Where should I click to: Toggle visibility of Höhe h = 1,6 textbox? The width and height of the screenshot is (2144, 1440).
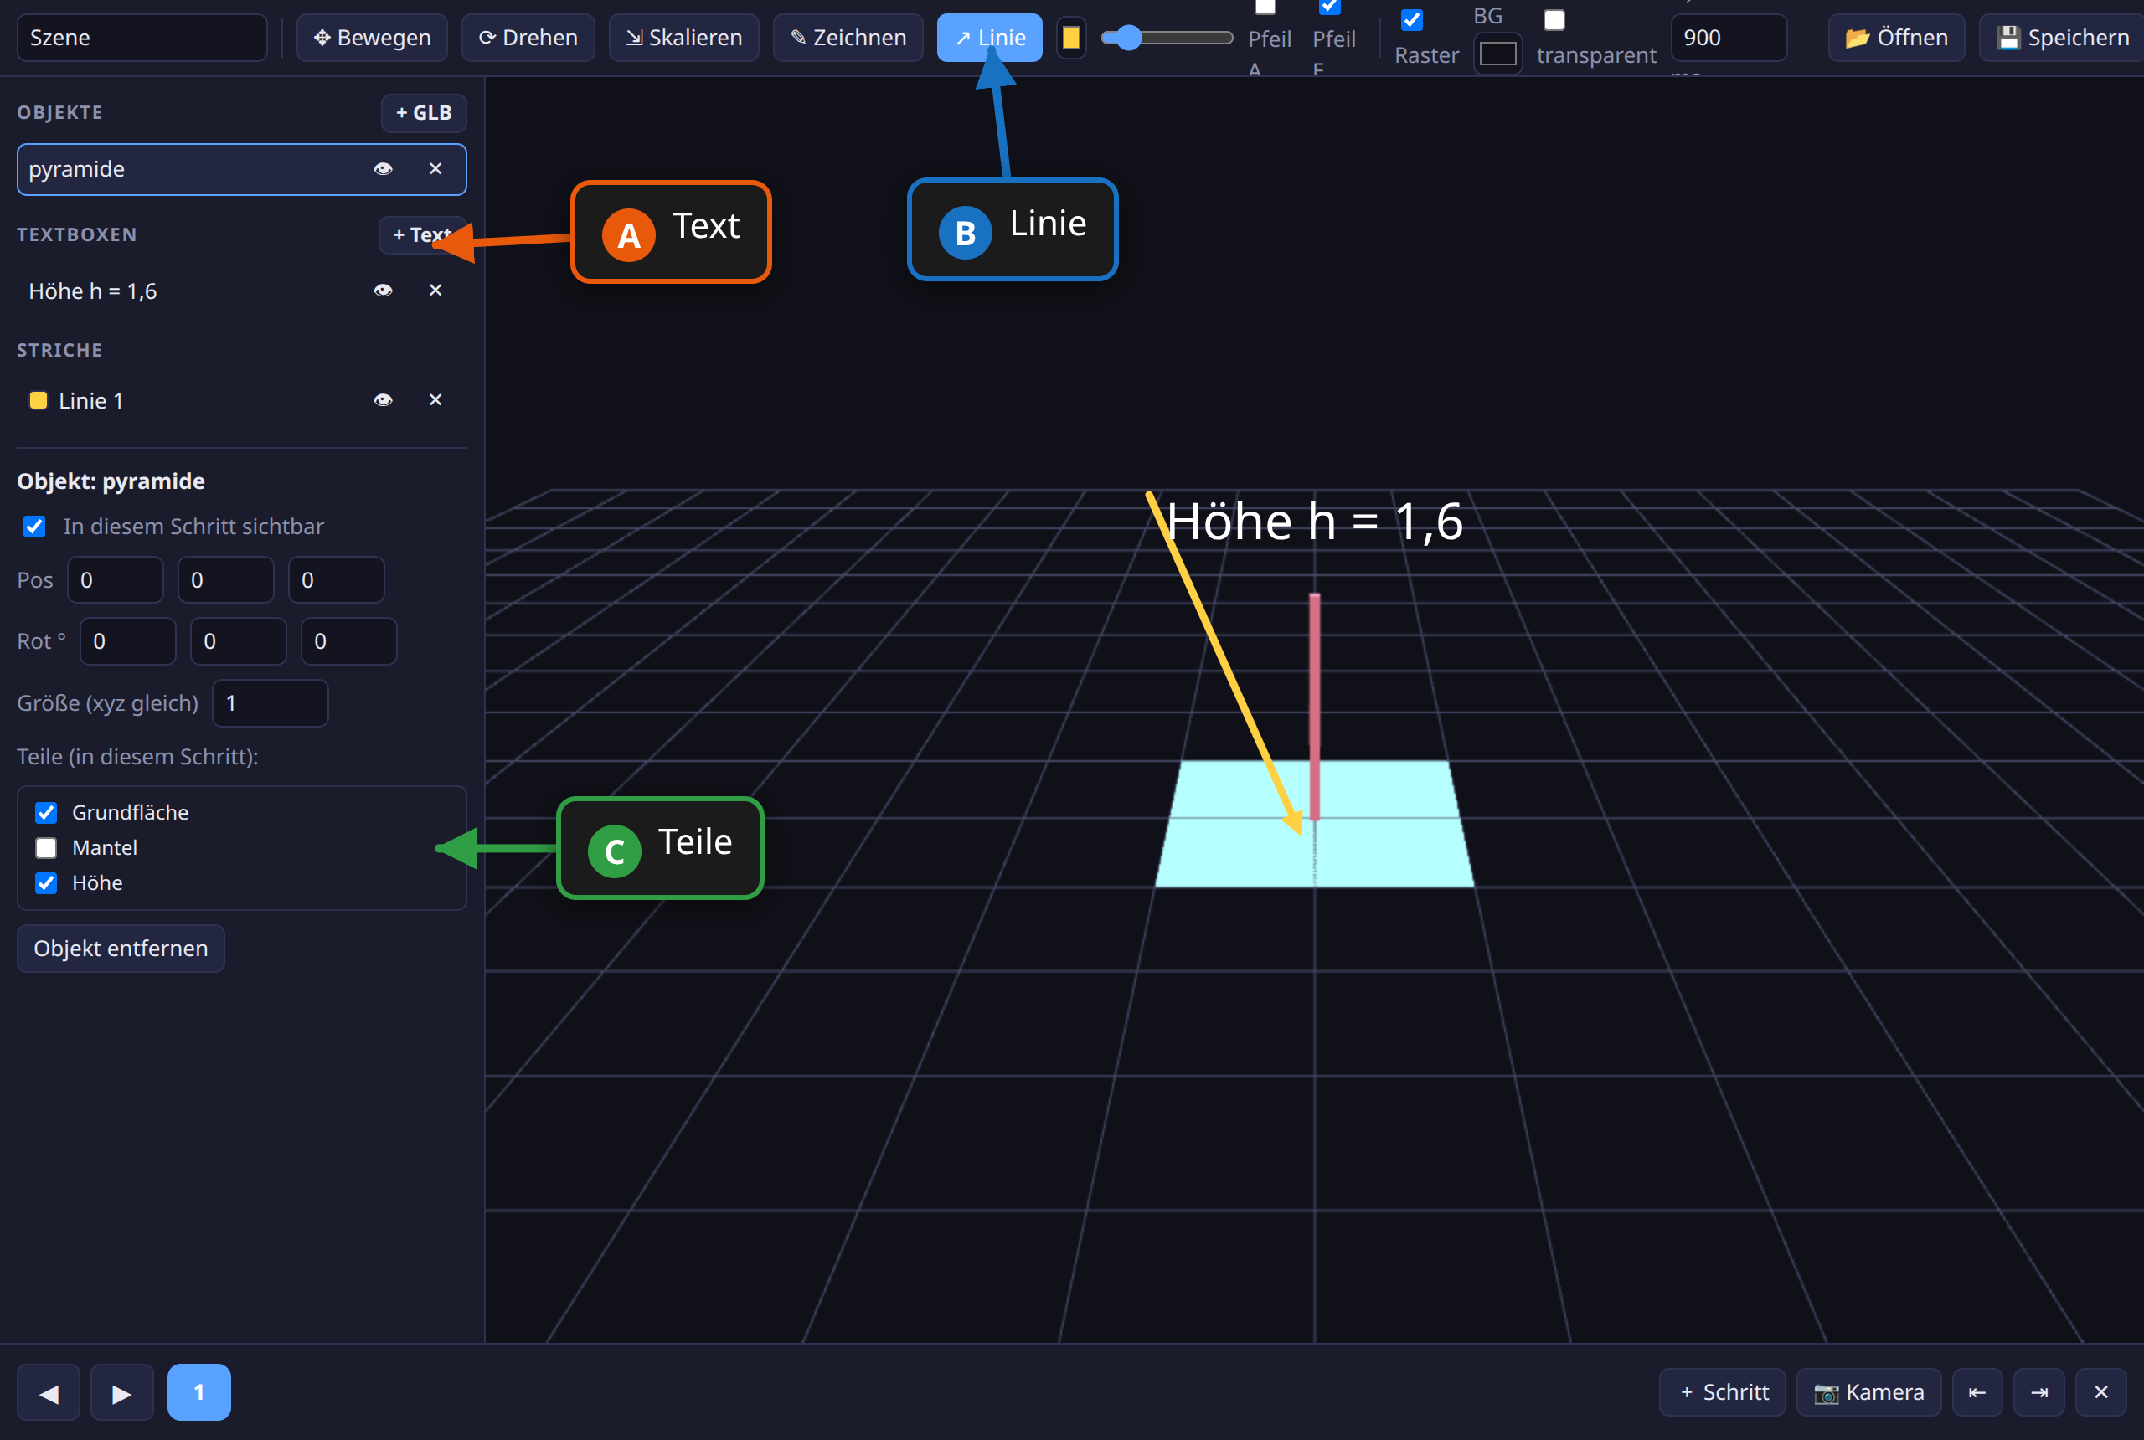383,291
